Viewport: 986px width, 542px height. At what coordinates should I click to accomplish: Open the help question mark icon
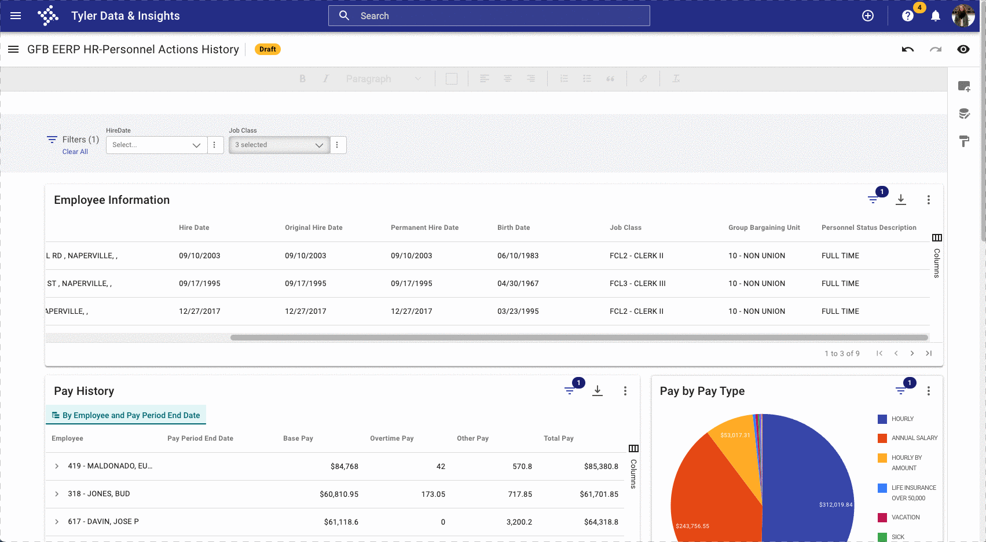(907, 16)
